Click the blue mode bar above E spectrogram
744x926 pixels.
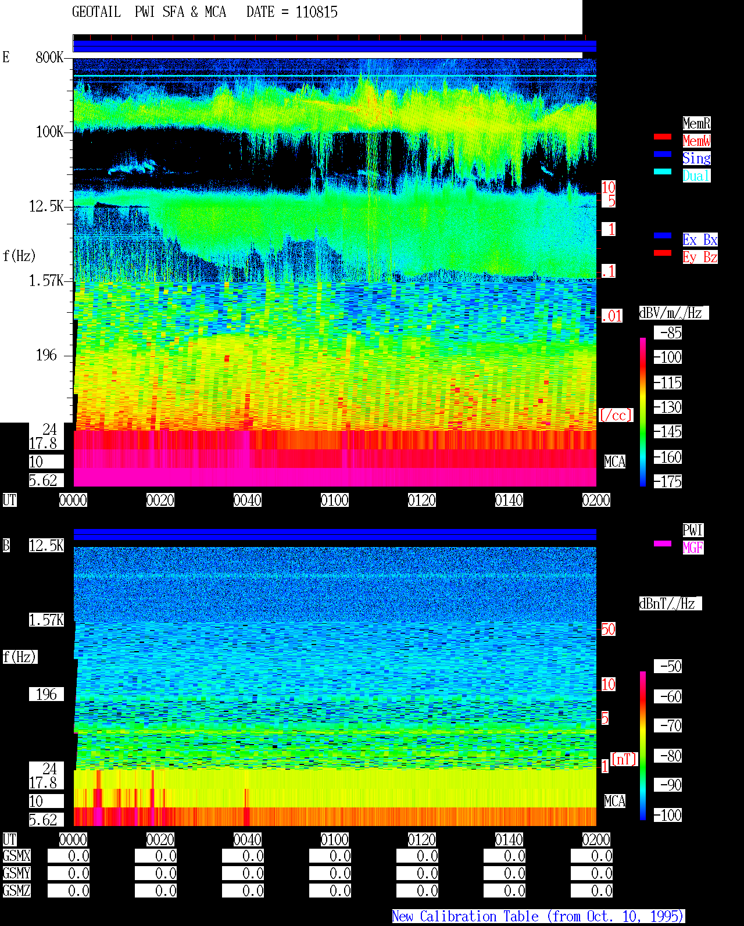coord(335,47)
